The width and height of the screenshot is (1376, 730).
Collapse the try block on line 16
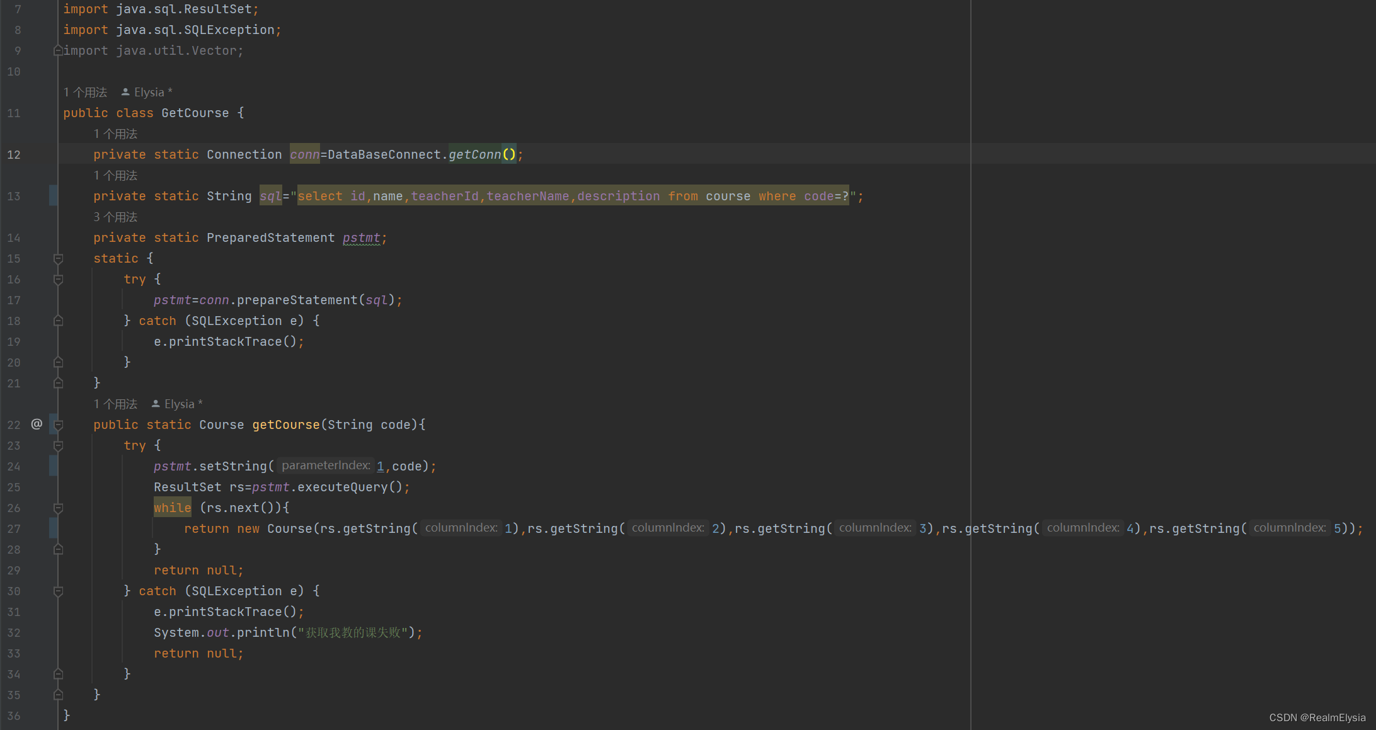tap(58, 279)
